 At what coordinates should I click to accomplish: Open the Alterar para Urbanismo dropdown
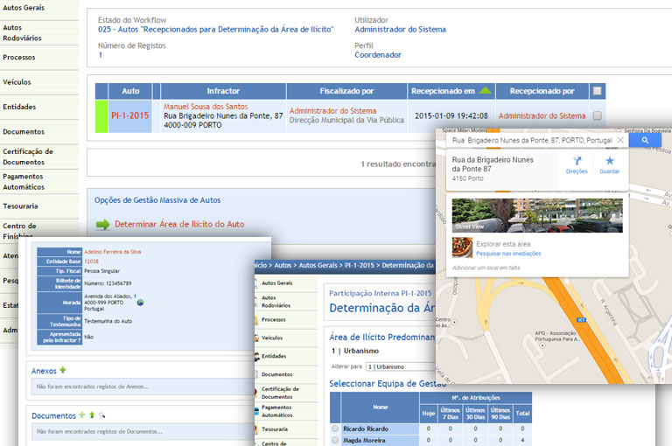click(401, 366)
